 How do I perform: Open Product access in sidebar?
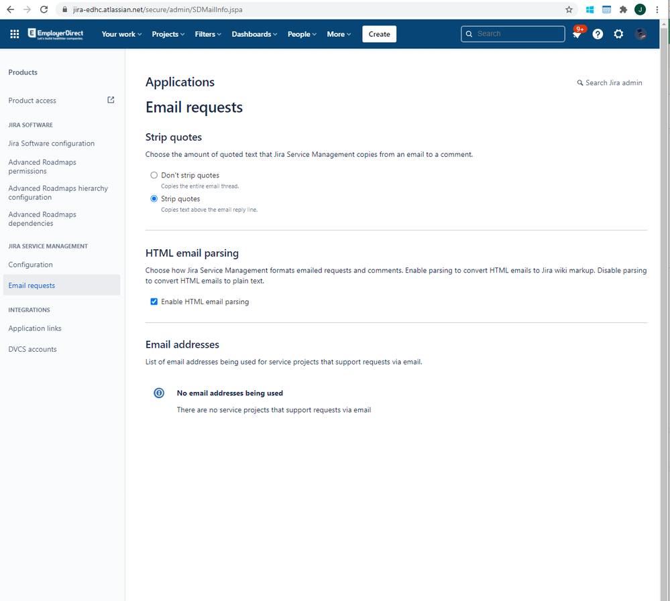(32, 101)
